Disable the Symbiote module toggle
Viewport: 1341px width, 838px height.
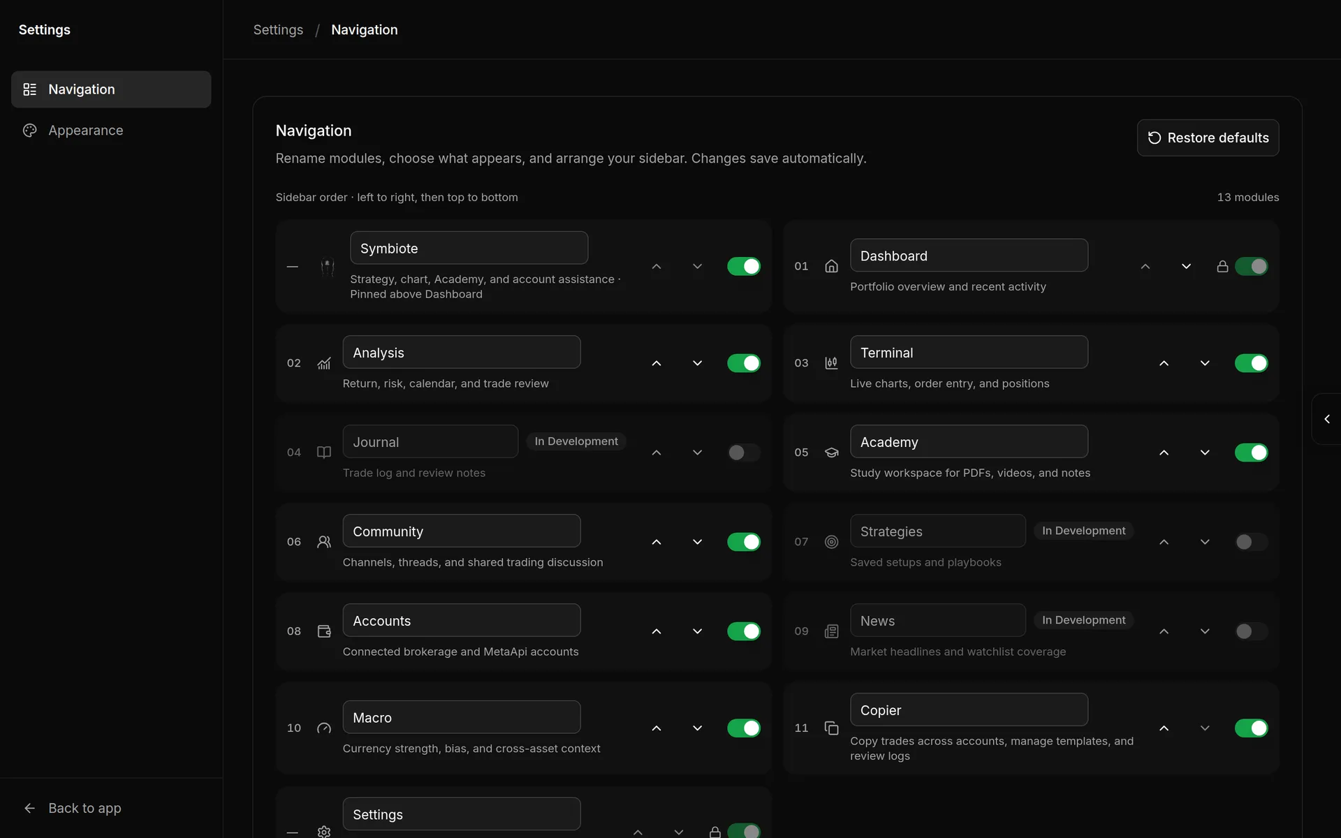pos(744,266)
